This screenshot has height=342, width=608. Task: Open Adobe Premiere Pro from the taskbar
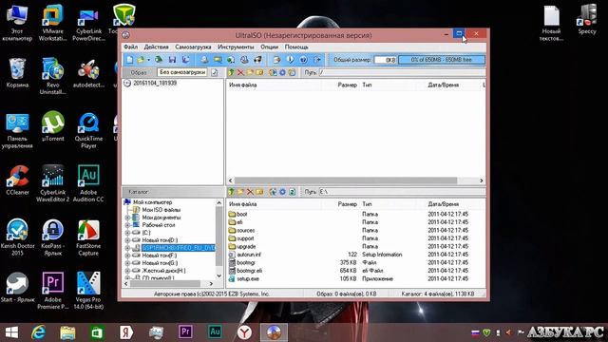click(185, 332)
